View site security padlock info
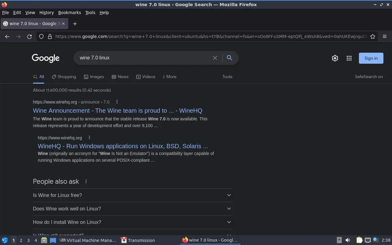This screenshot has width=392, height=245. pyautogui.click(x=50, y=36)
